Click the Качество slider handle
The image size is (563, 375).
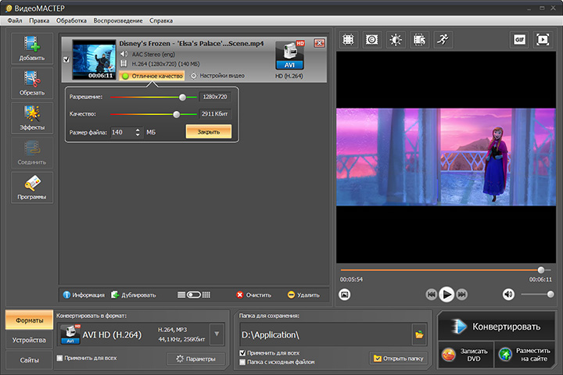tap(176, 114)
